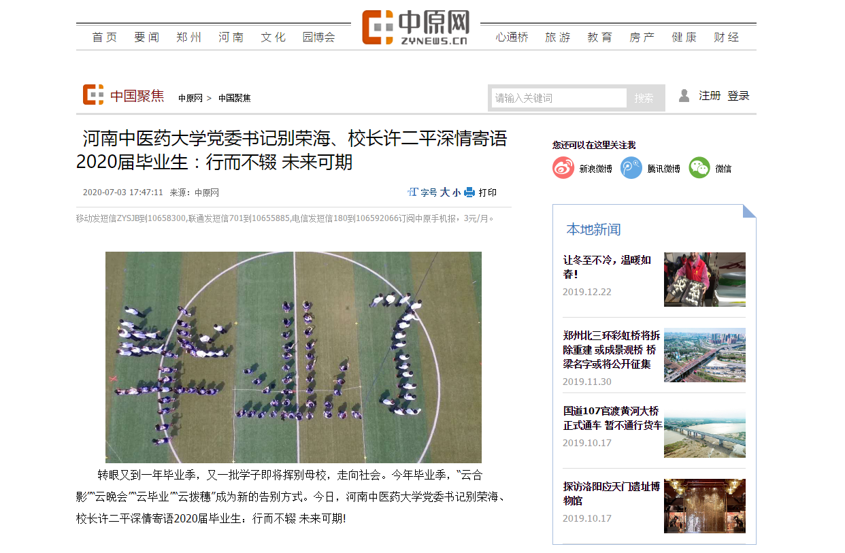The width and height of the screenshot is (845, 553).
Task: Open the Tencent Weibo icon
Action: (631, 168)
